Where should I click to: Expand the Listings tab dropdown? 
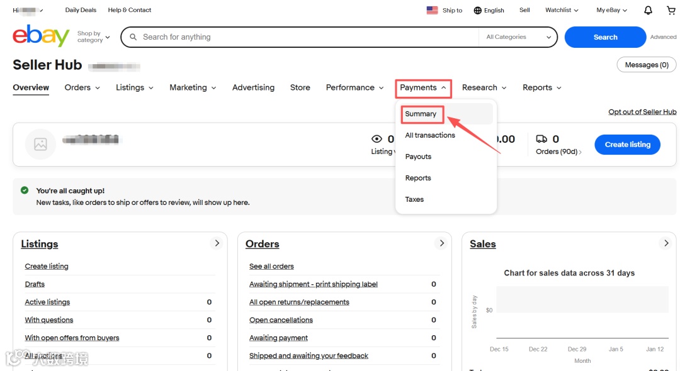135,87
